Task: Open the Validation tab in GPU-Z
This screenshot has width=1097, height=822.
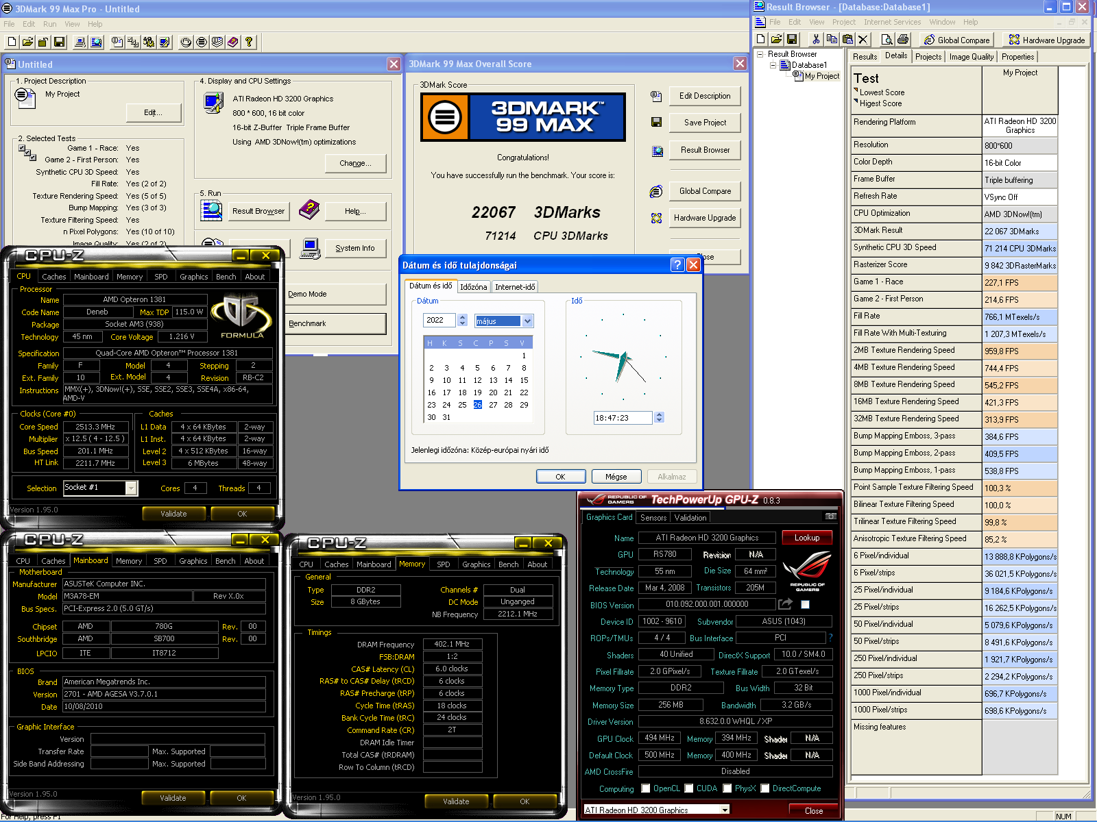Action: (690, 518)
